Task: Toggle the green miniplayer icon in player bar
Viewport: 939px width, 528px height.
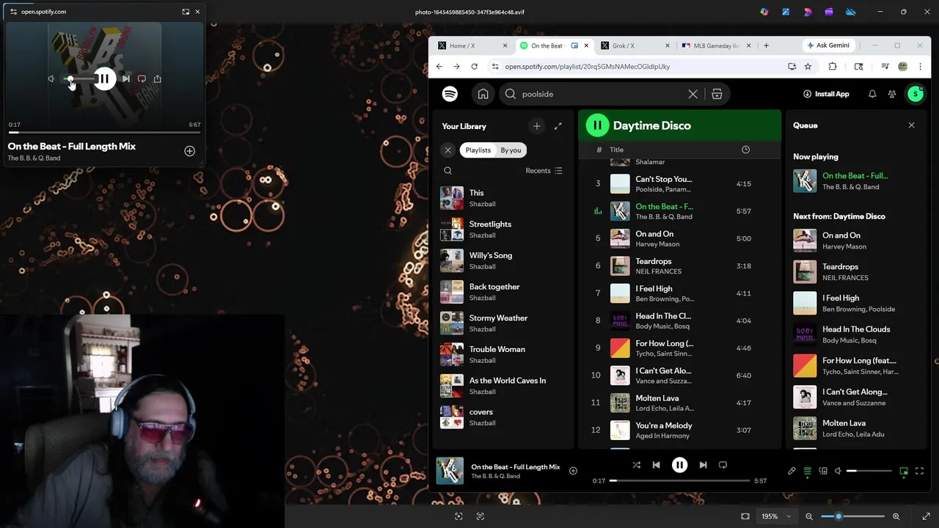Action: click(904, 471)
